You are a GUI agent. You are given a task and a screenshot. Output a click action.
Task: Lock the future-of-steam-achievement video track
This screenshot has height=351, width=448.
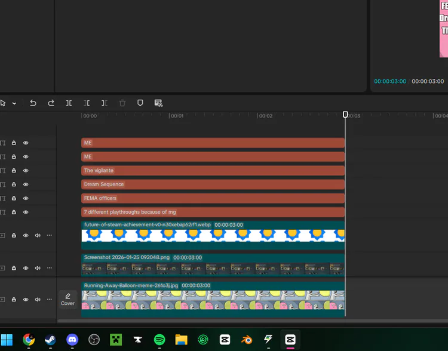pos(14,235)
